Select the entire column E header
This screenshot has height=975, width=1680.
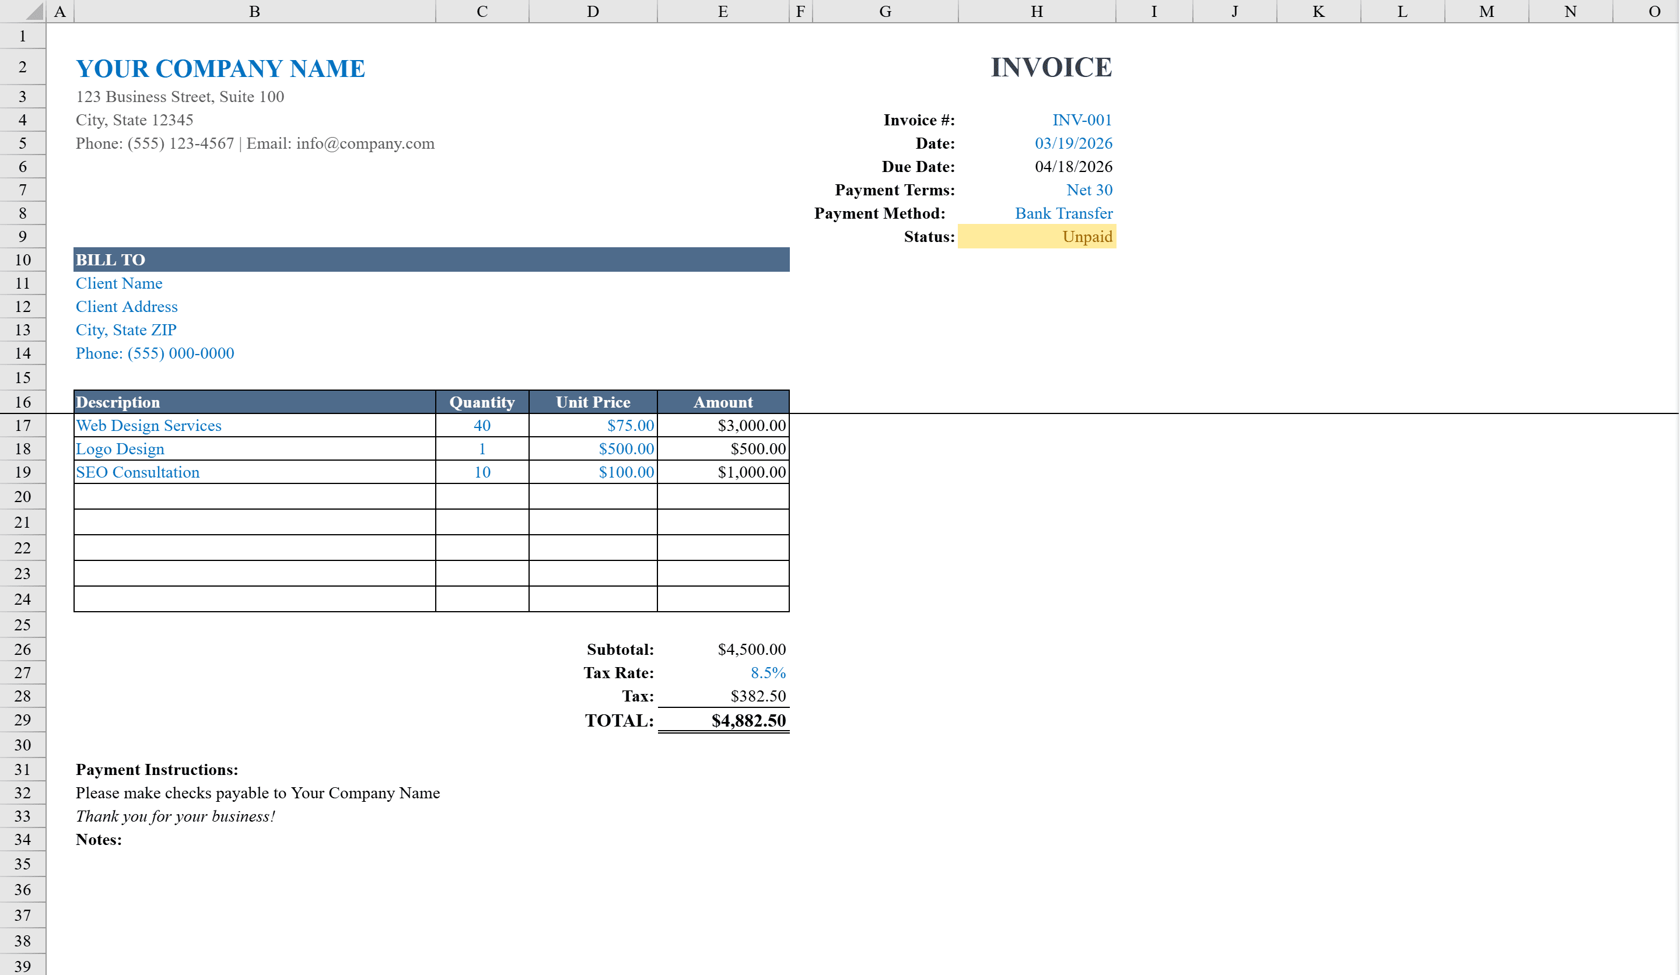click(723, 11)
